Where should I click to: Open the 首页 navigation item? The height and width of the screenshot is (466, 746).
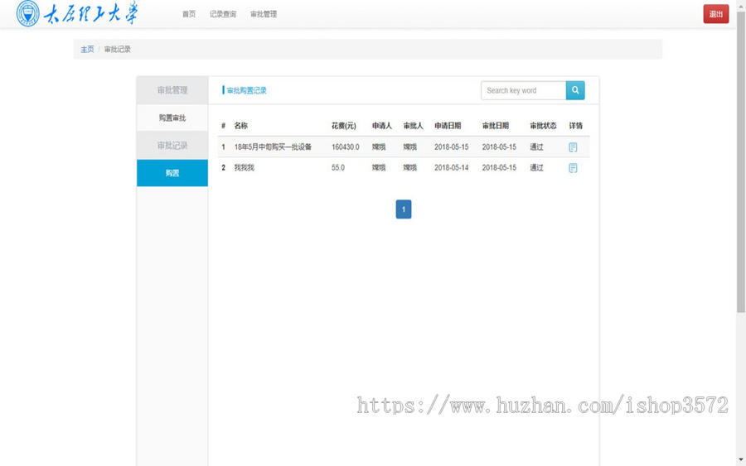pyautogui.click(x=189, y=14)
